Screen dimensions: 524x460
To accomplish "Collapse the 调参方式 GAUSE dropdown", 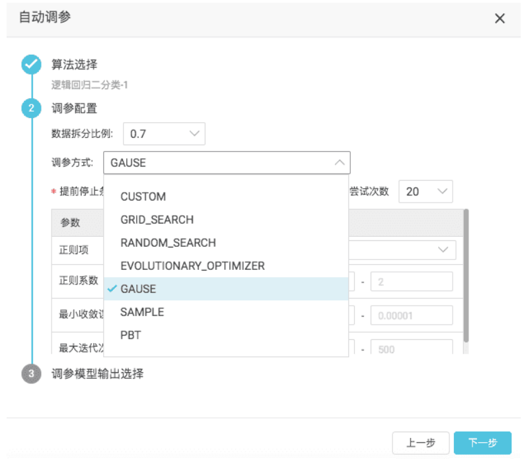I will 227,163.
